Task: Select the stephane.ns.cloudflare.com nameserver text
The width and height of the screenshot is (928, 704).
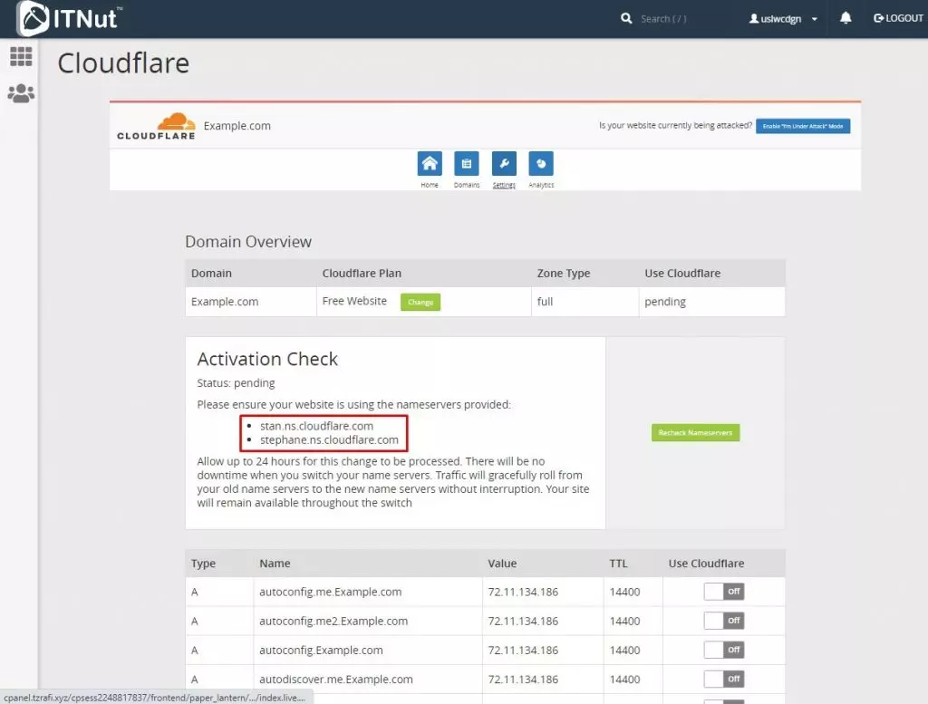Action: click(329, 440)
